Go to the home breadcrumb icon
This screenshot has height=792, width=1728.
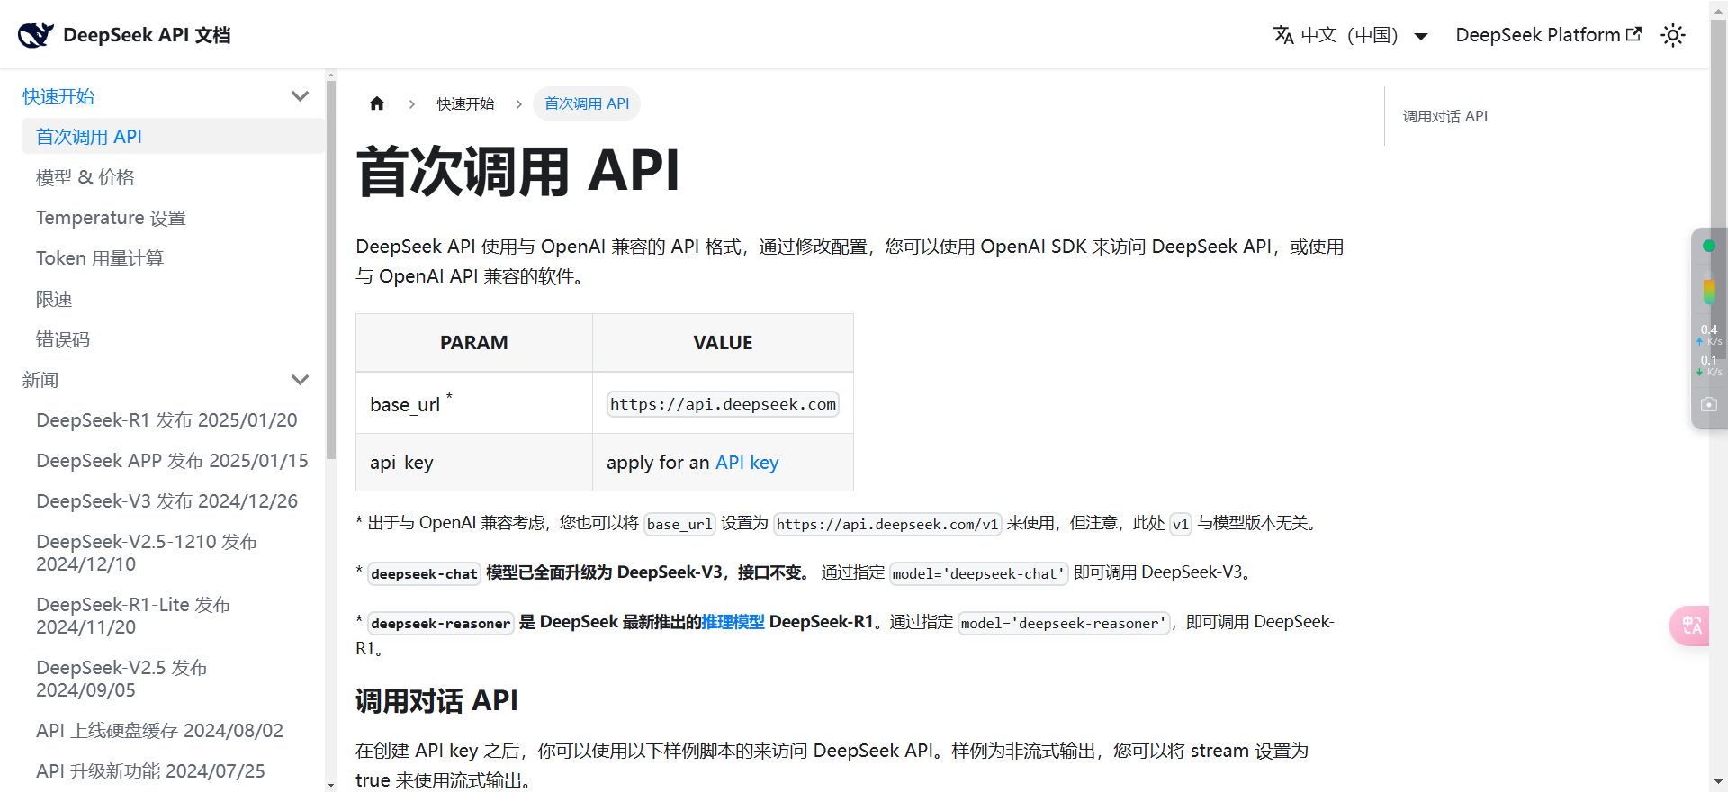point(377,103)
